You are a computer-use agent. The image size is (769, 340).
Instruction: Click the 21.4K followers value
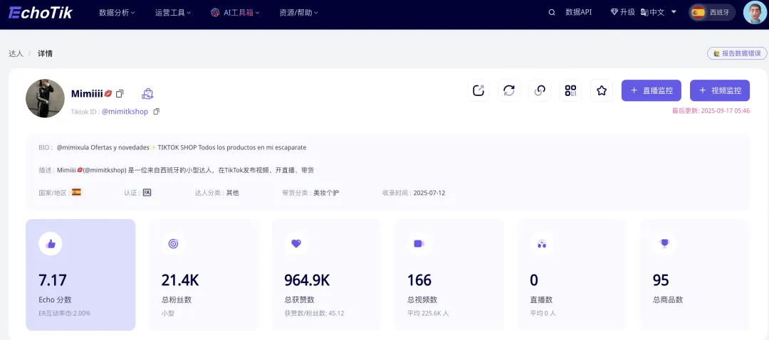(x=180, y=280)
